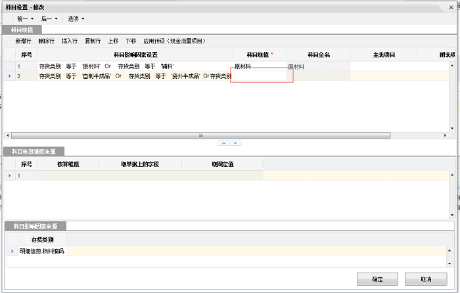
Task: Click the 确定 button
Action: [x=377, y=279]
